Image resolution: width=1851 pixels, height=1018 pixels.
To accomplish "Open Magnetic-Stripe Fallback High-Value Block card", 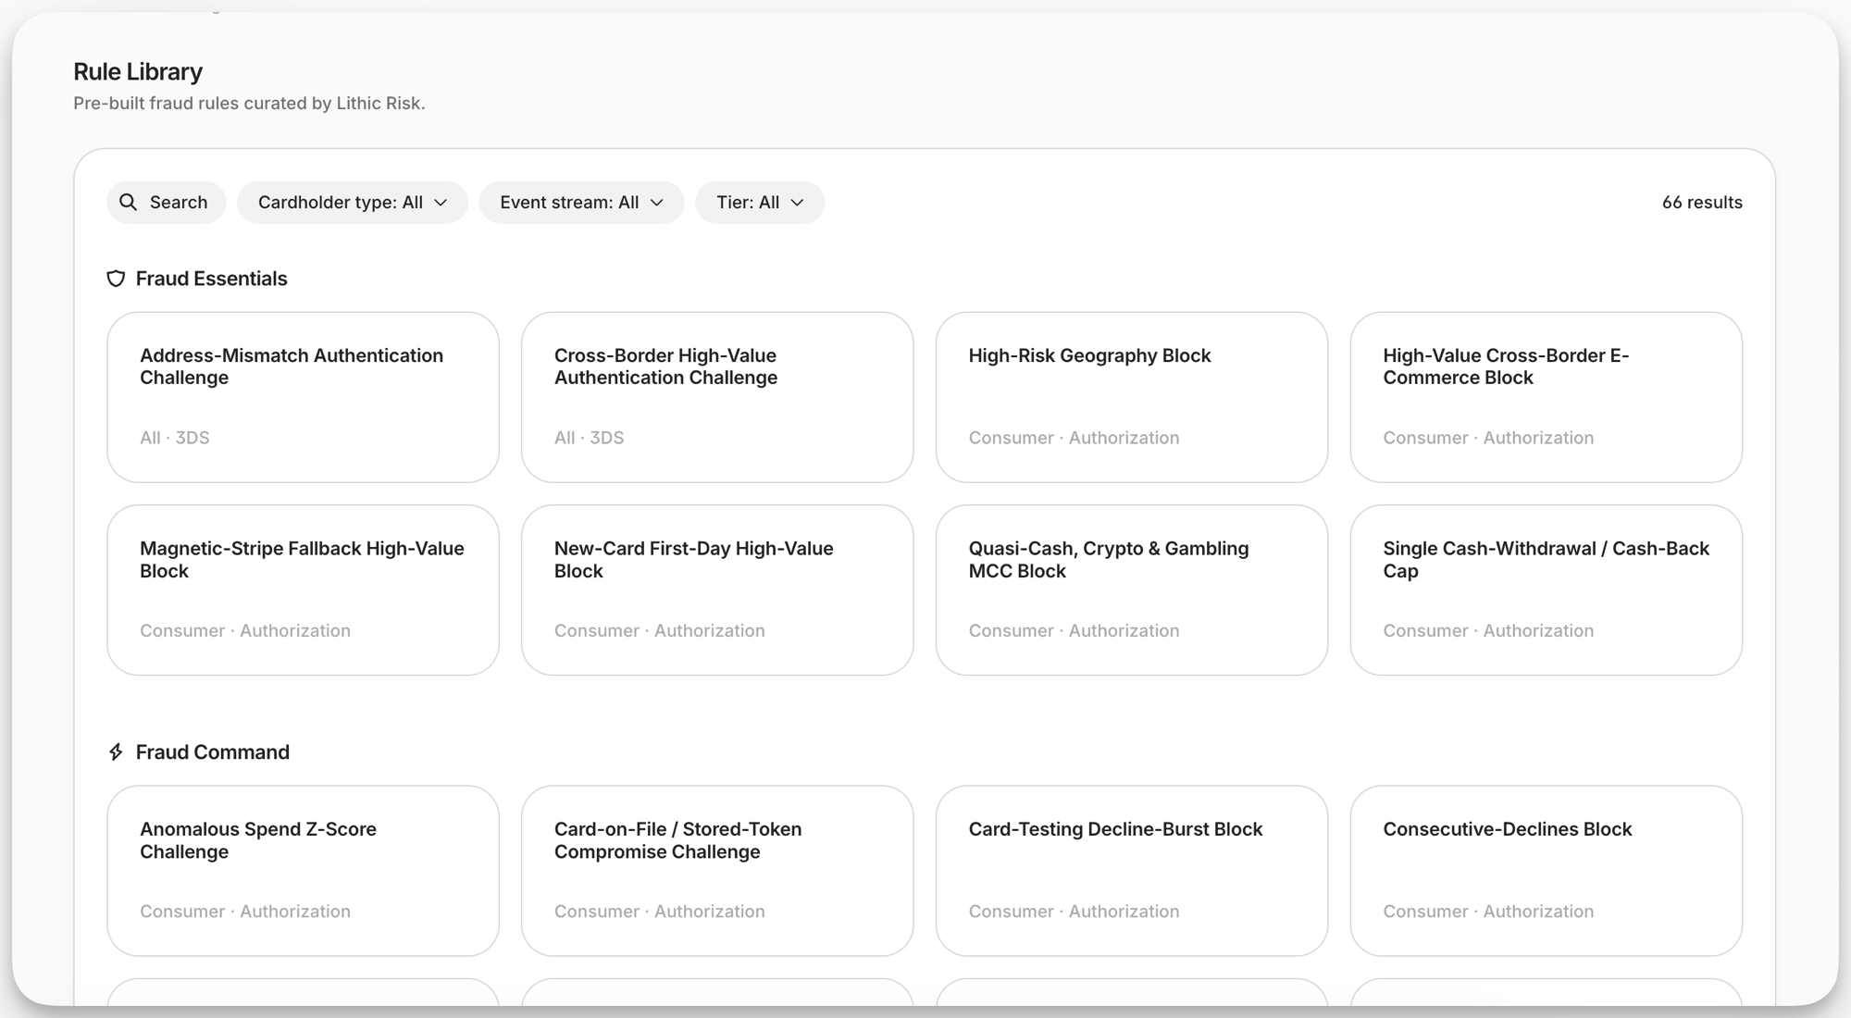I will 303,590.
